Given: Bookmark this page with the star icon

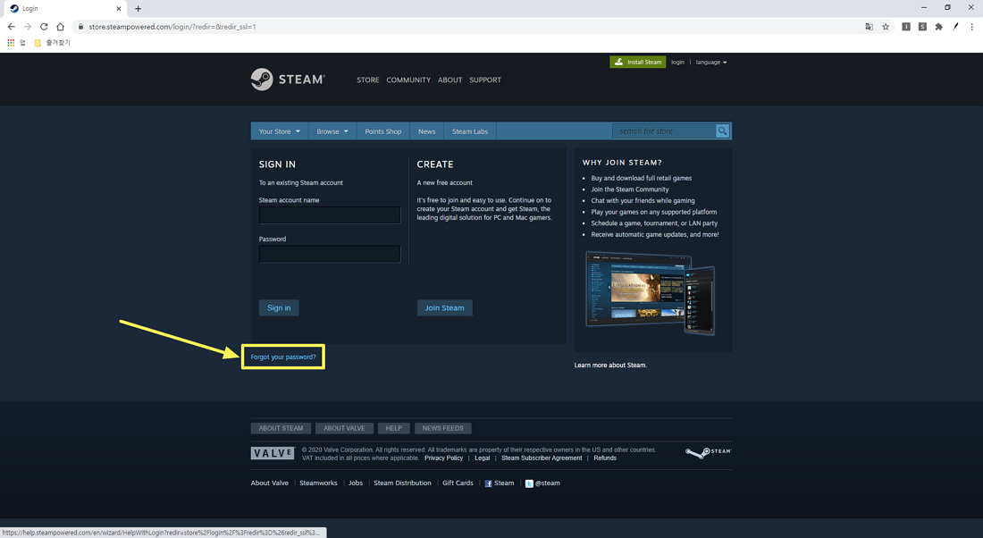Looking at the screenshot, I should click(x=886, y=27).
